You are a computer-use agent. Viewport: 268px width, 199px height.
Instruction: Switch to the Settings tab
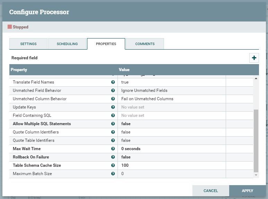tap(28, 44)
